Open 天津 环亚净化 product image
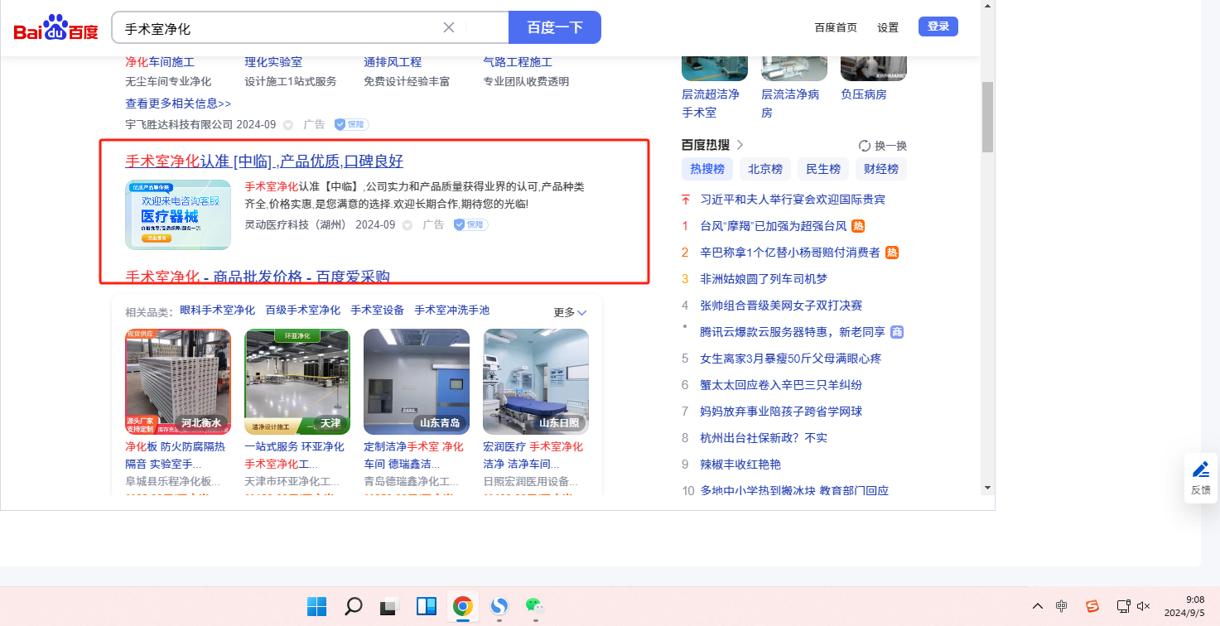 point(297,382)
